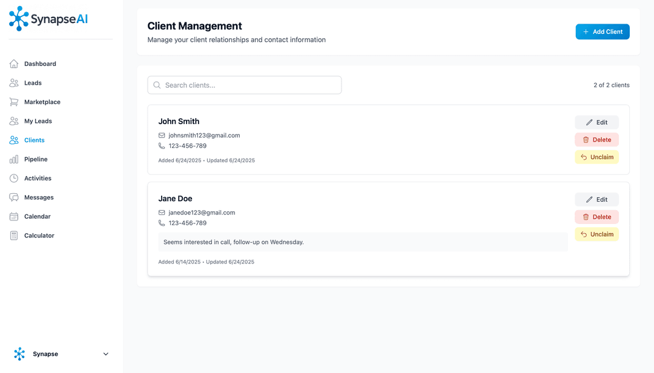Open the Dashboard page from the sidebar

(x=40, y=64)
